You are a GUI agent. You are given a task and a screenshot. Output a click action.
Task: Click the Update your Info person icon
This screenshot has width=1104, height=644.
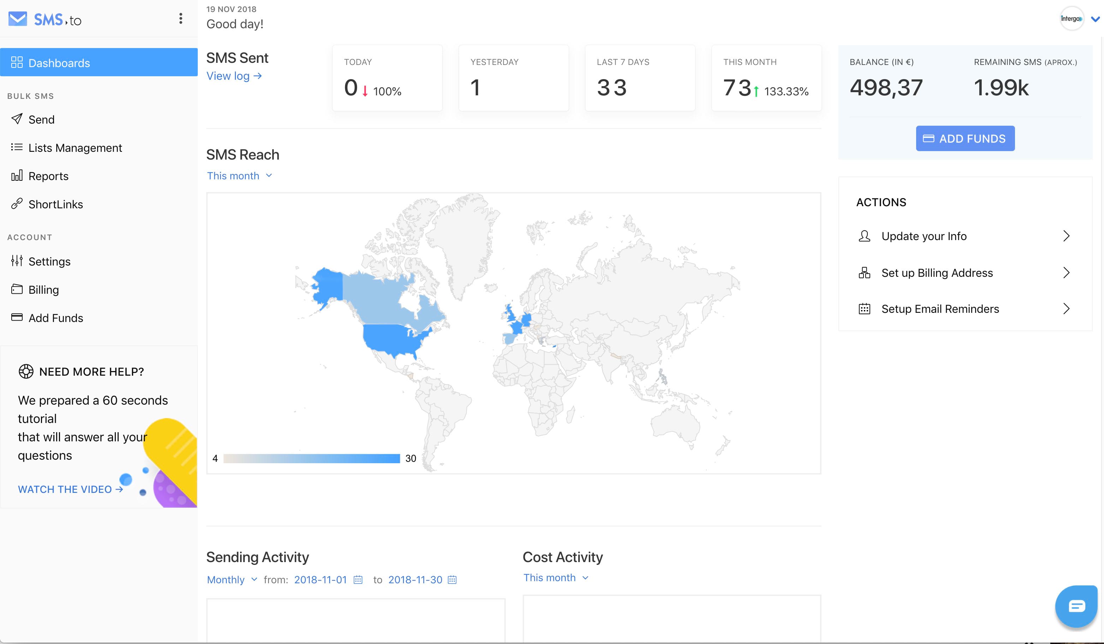pyautogui.click(x=864, y=236)
